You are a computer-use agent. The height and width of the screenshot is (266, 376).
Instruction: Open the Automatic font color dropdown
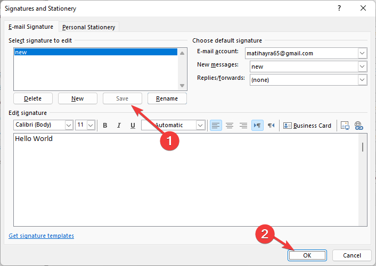click(x=200, y=125)
